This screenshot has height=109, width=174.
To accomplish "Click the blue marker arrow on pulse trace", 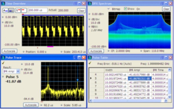I will pyautogui.click(x=77, y=80).
